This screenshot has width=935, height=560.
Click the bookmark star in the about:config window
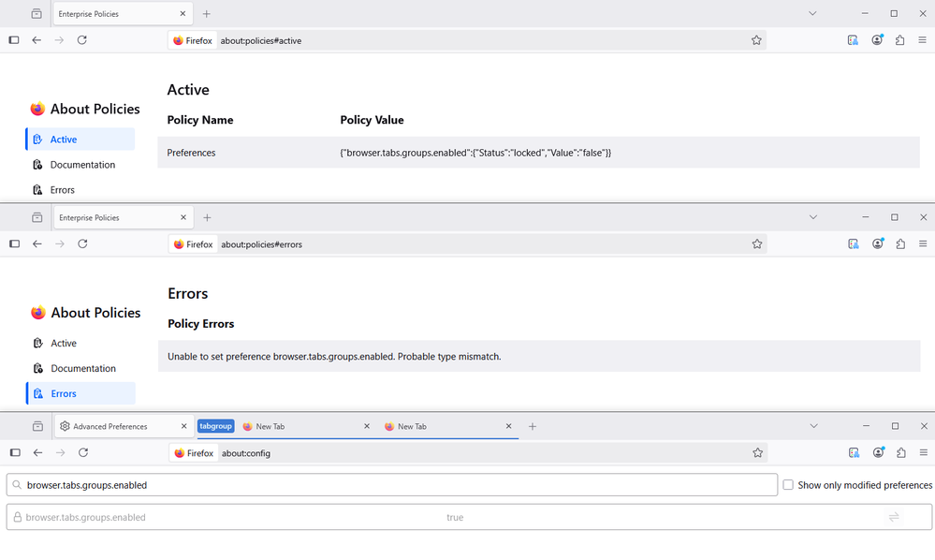[x=757, y=453]
